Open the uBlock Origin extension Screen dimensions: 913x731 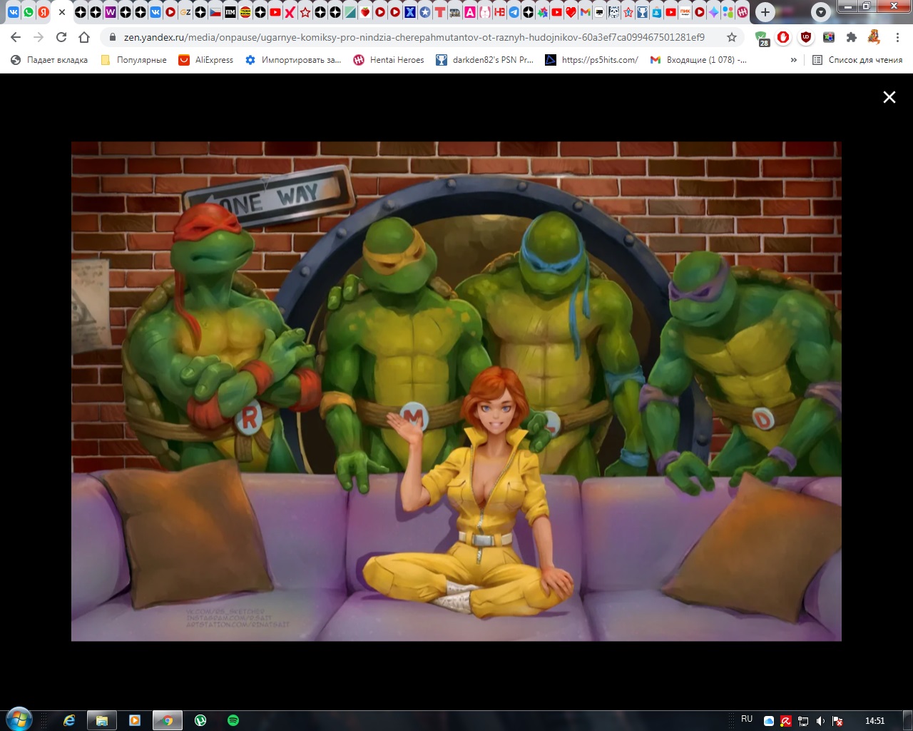click(x=806, y=37)
